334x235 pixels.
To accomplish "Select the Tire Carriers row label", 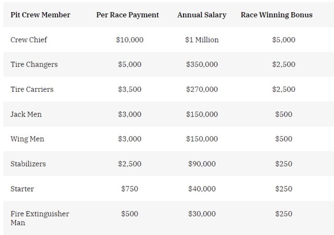I will coord(32,89).
